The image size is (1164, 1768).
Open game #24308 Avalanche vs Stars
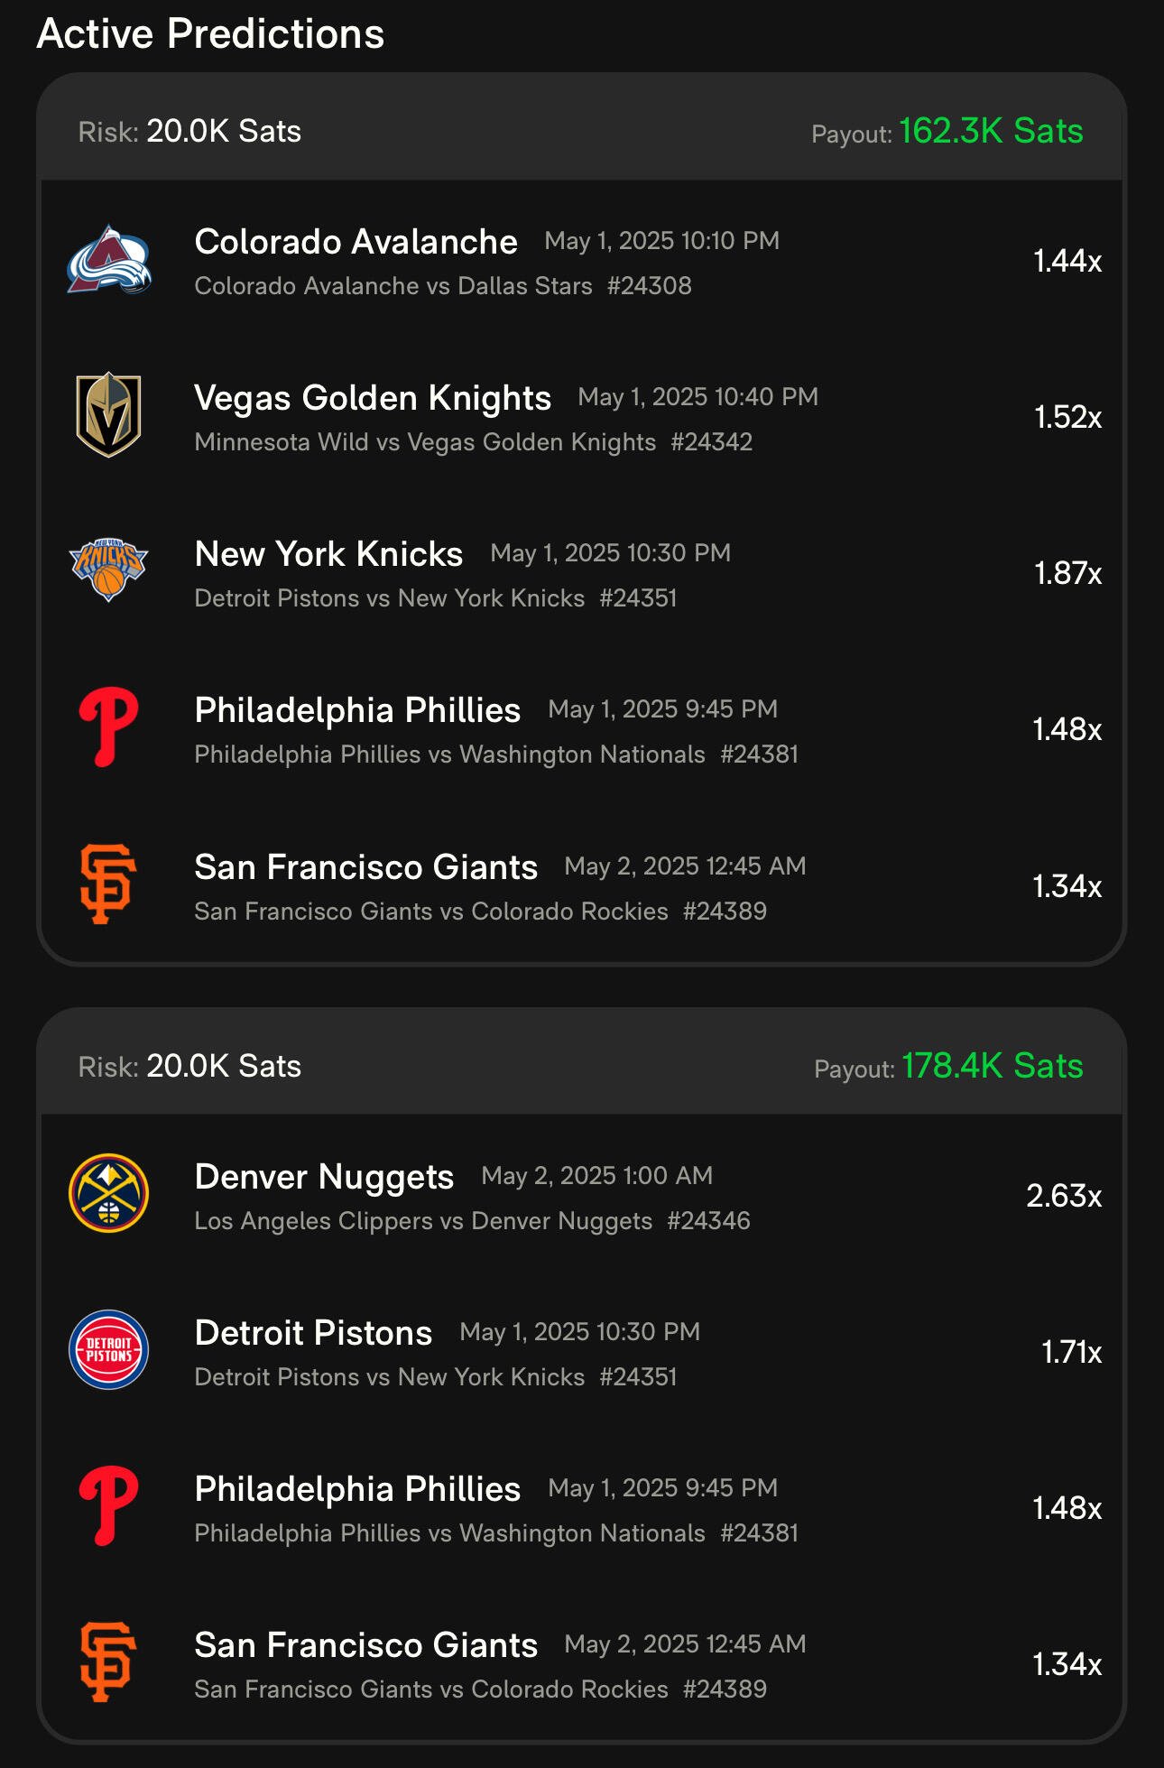(443, 286)
